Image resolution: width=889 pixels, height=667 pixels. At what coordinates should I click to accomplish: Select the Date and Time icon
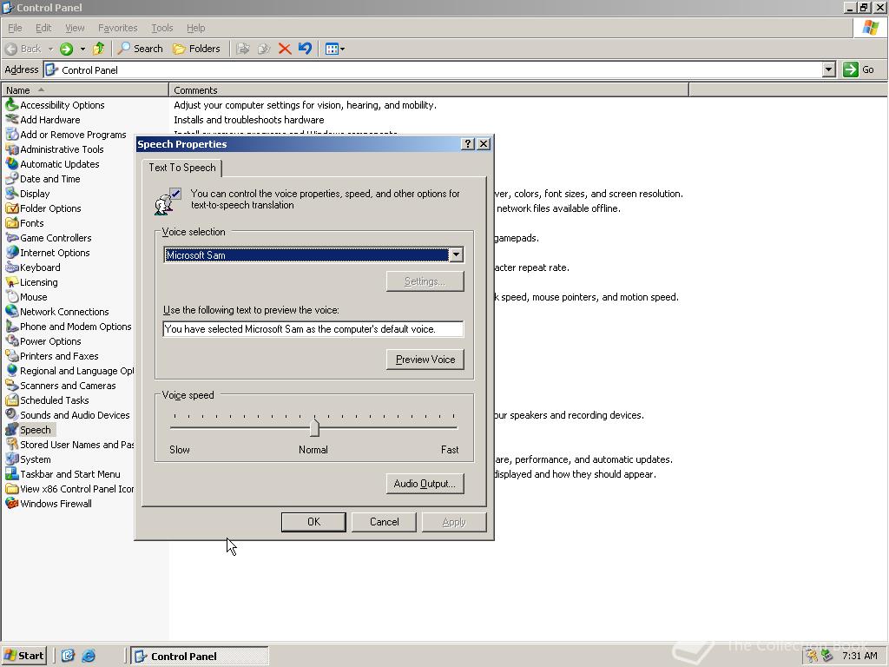[12, 178]
